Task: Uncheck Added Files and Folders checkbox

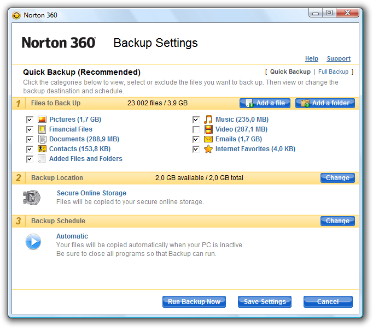Action: point(30,159)
